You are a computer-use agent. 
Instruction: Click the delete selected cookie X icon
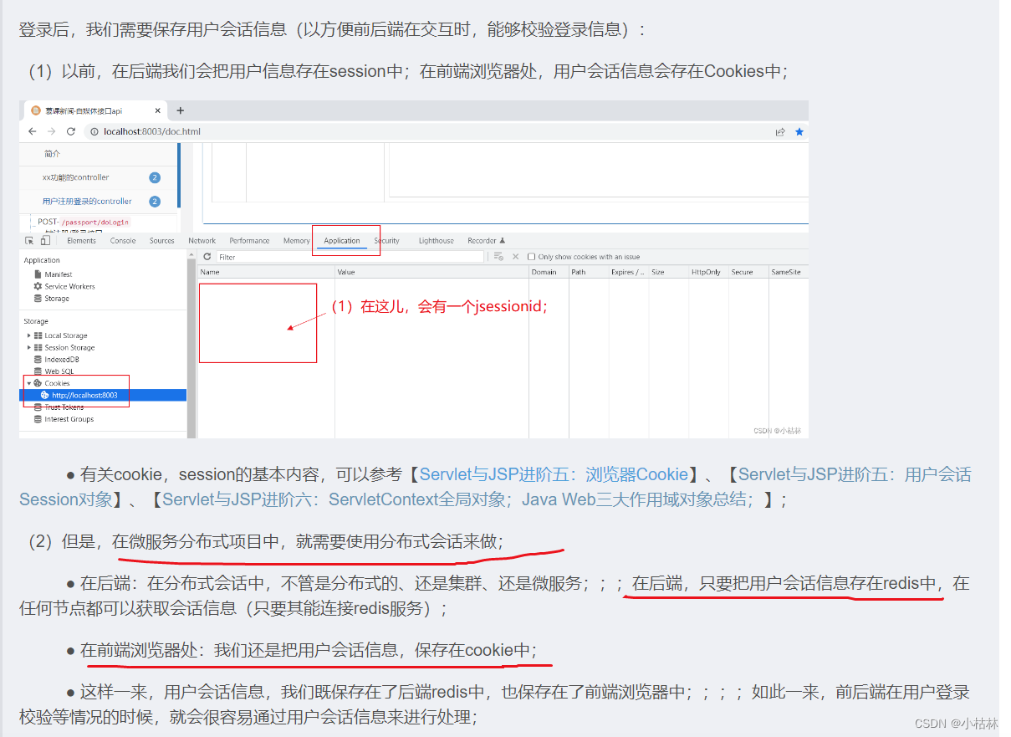click(x=516, y=257)
